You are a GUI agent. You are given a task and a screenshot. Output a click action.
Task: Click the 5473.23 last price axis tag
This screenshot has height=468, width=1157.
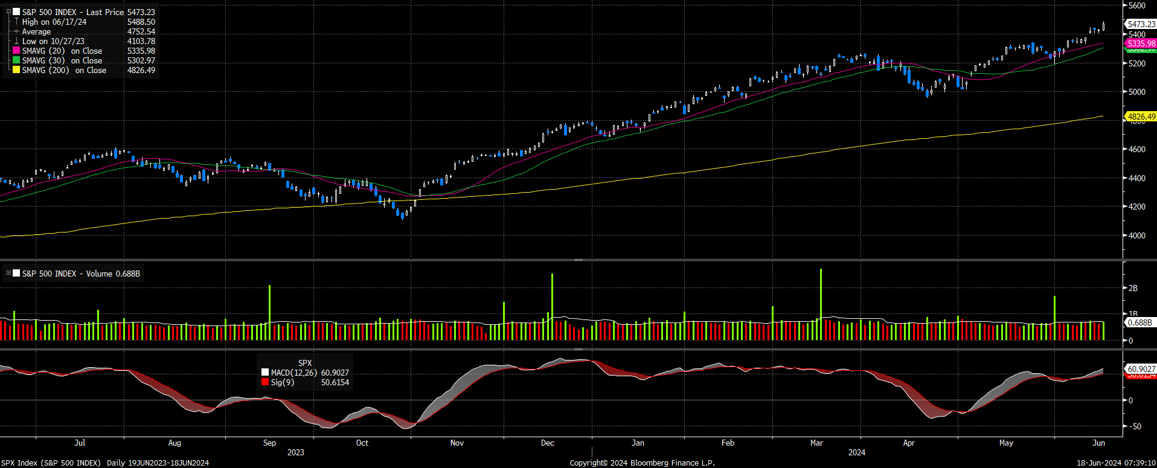tap(1141, 24)
